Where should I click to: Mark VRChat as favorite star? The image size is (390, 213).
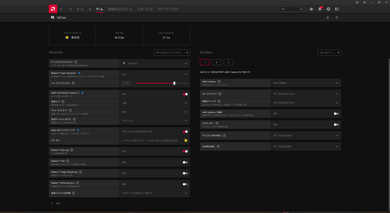click(x=328, y=17)
